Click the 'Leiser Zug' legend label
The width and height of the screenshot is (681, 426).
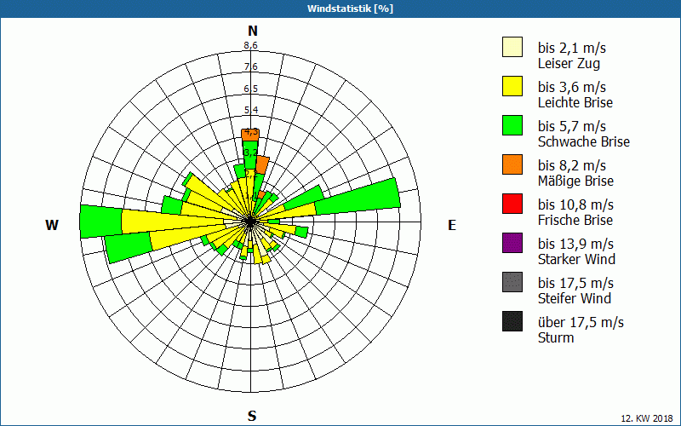click(x=569, y=64)
